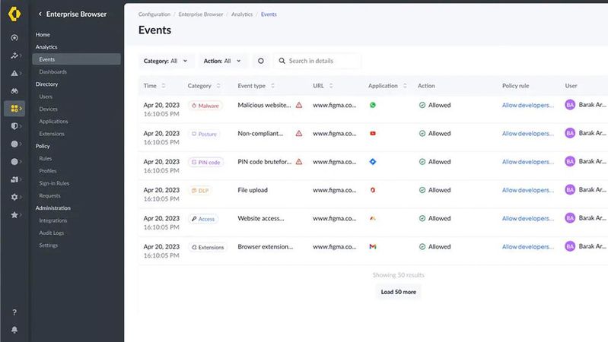Open Profiles under Policy

point(48,171)
